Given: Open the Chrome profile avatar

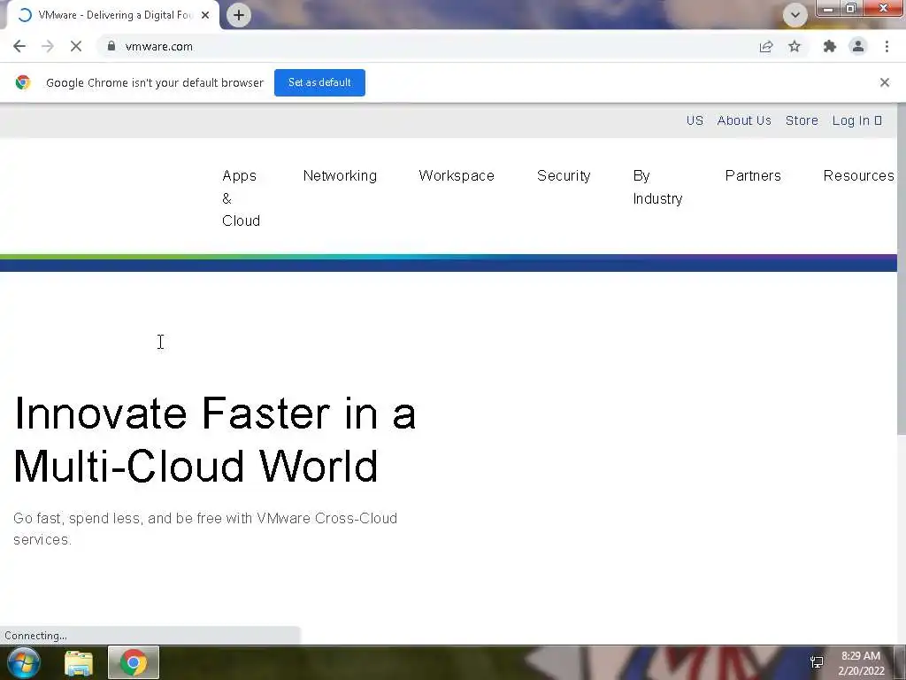Looking at the screenshot, I should point(858,46).
